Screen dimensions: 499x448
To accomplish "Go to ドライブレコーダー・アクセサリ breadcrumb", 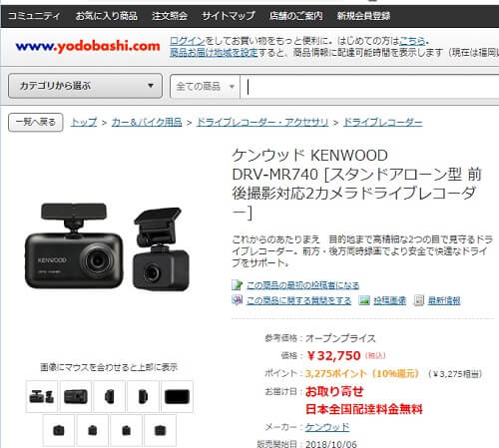I will tap(262, 122).
